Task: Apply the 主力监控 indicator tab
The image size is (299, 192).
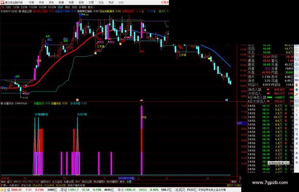Action: coord(57,182)
